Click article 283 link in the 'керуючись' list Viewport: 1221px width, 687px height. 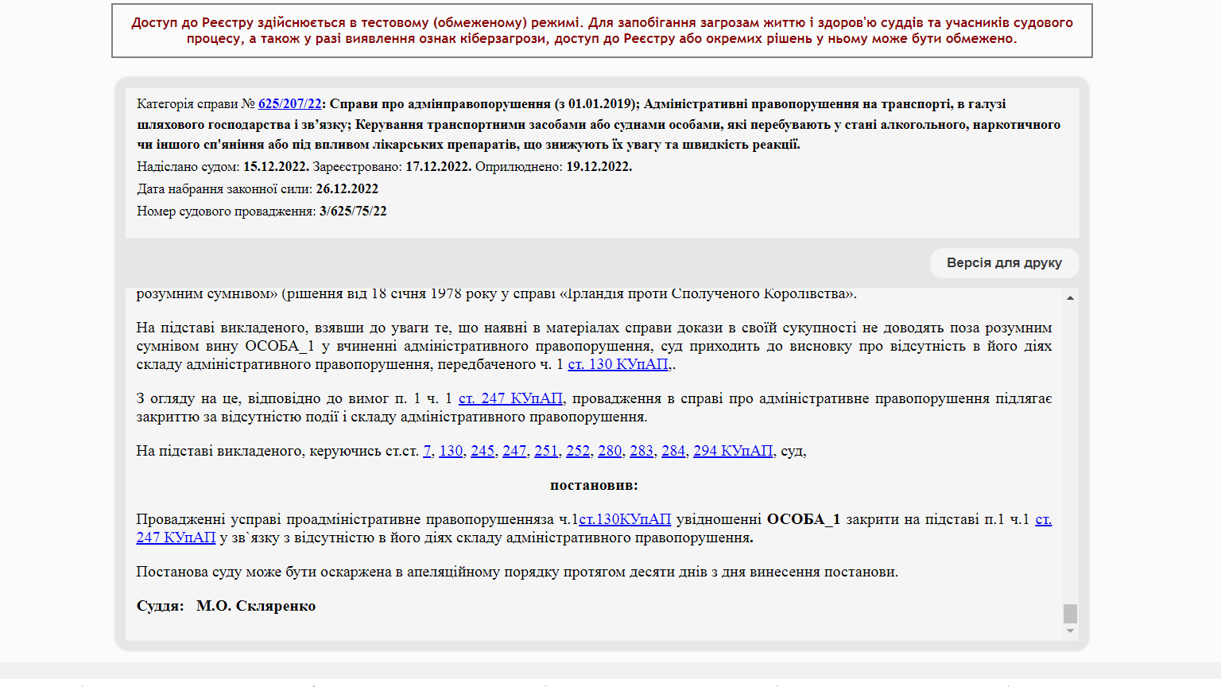(x=642, y=451)
